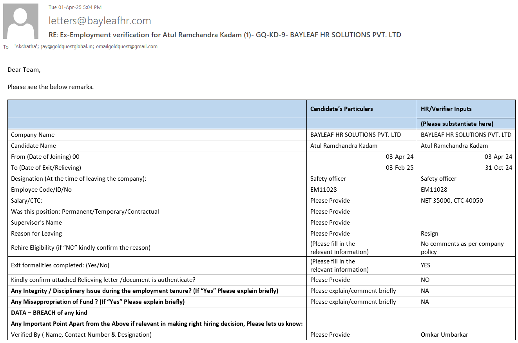
Task: Select the candidate's exit date 03-Feb-25
Action: tap(400, 168)
